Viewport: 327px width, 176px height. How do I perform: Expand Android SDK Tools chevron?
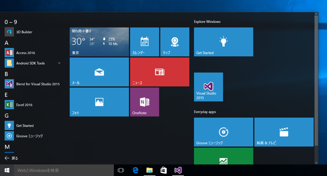[x=59, y=63]
